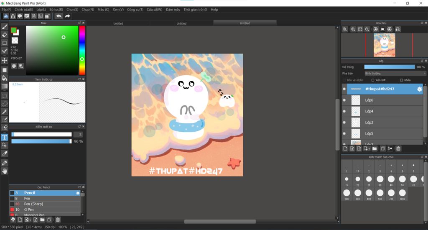The width and height of the screenshot is (428, 230).
Task: Click the export share icon in toolbar
Action: click(13, 16)
